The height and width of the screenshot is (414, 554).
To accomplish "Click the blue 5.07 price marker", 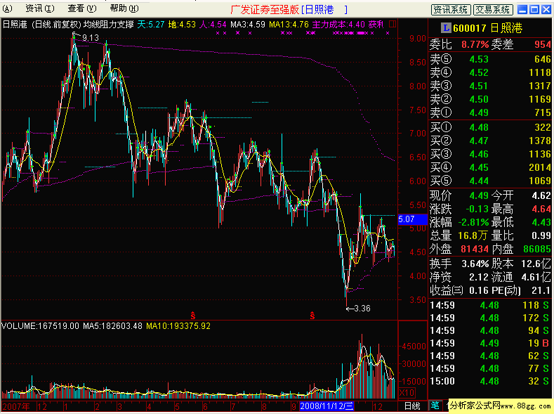I will tap(412, 219).
